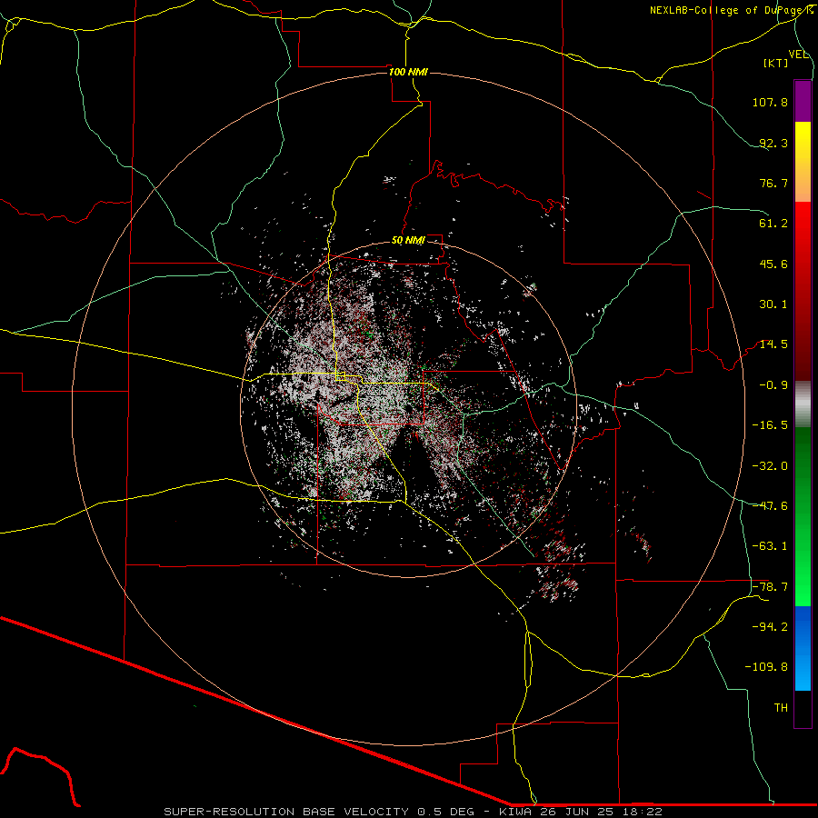
Task: Click the -16.5 legend value
Action: click(x=770, y=425)
